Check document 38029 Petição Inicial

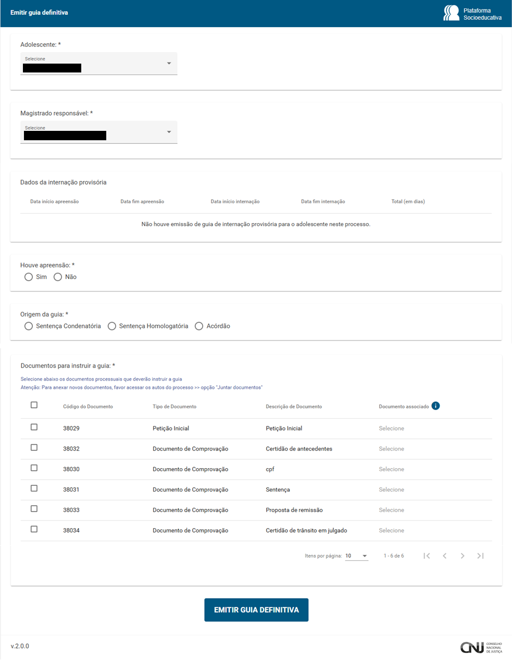34,427
